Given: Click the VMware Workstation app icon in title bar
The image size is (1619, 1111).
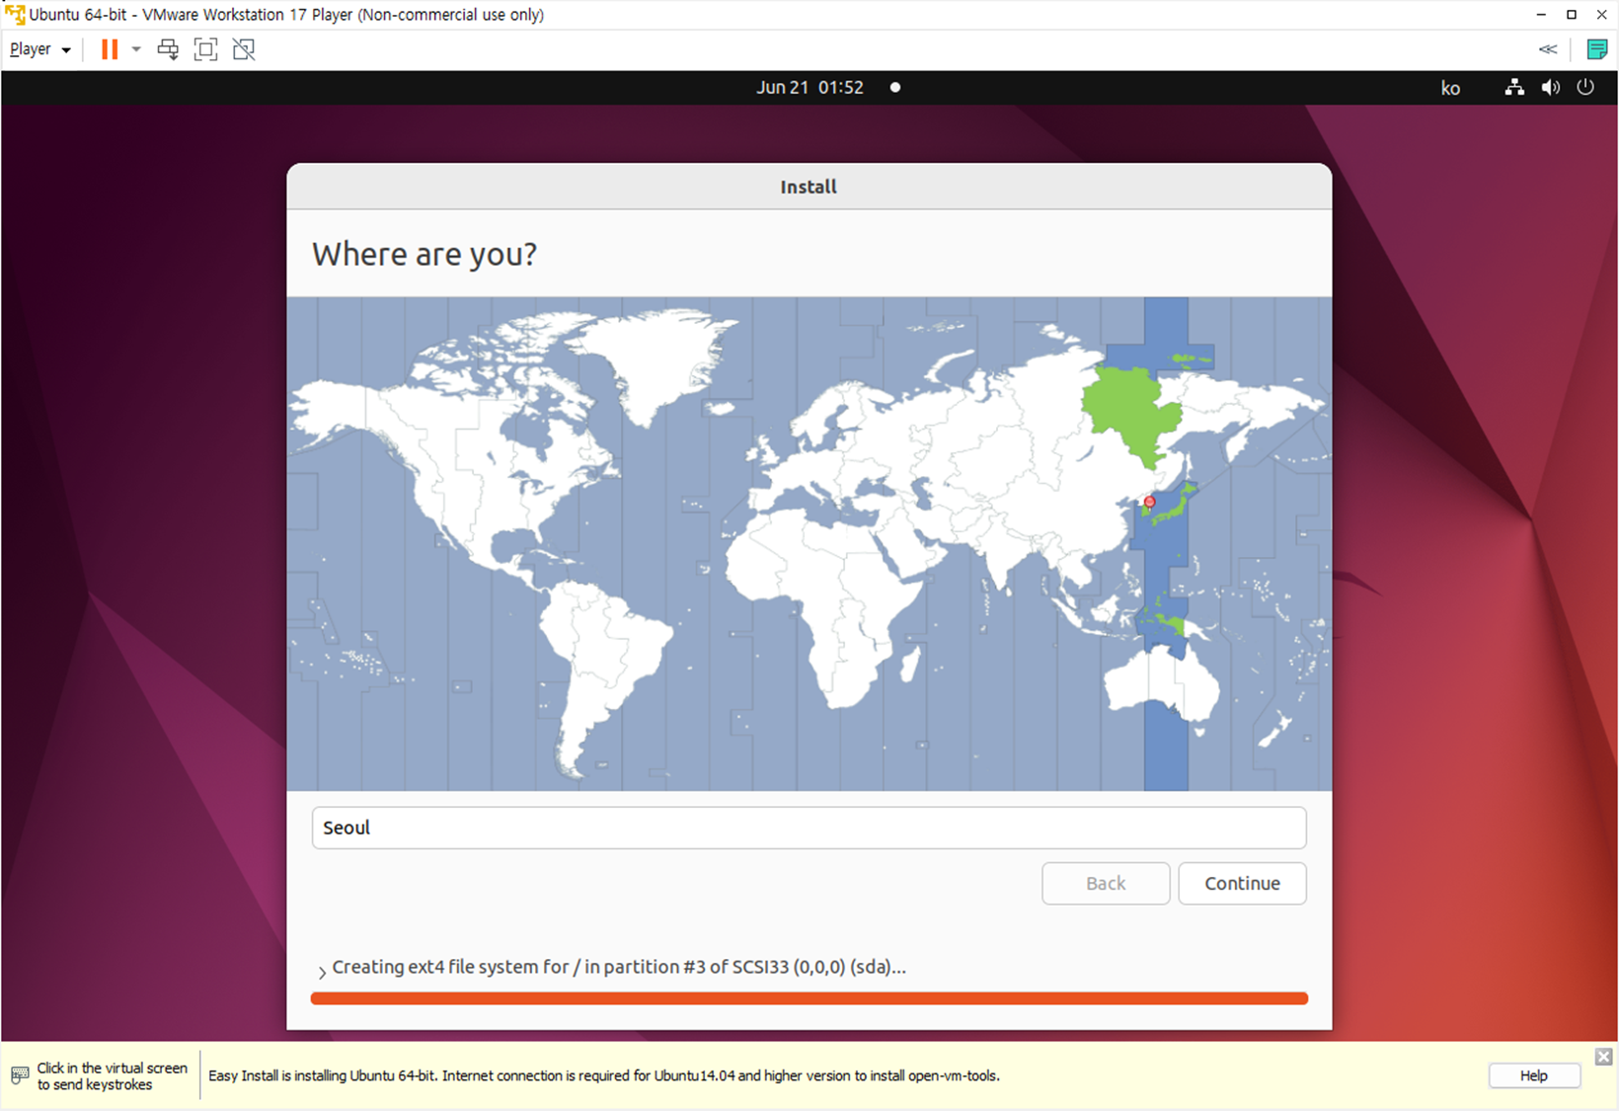Looking at the screenshot, I should [15, 15].
